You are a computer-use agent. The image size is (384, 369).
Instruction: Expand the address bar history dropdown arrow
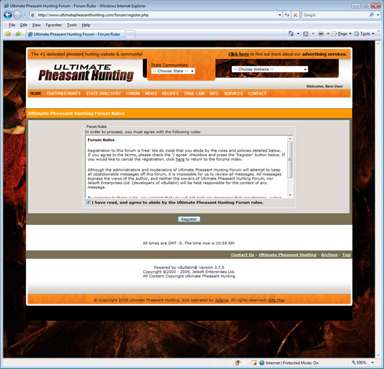280,15
